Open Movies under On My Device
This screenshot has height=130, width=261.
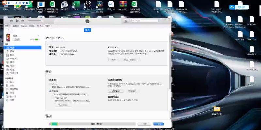click(x=12, y=85)
